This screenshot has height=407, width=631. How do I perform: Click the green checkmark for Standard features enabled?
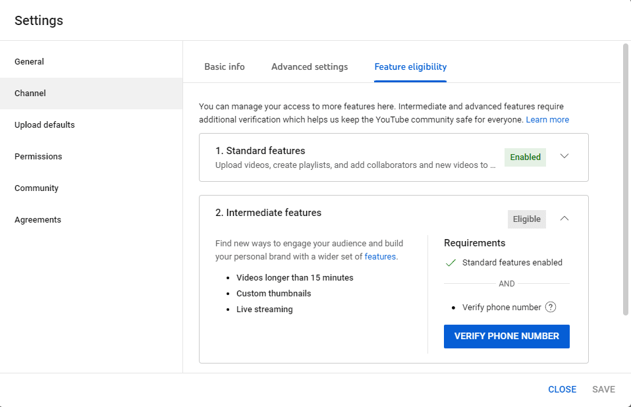(x=451, y=263)
